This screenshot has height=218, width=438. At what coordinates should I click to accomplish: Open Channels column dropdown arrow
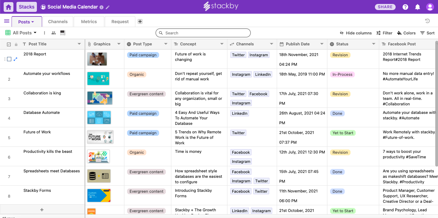[272, 44]
